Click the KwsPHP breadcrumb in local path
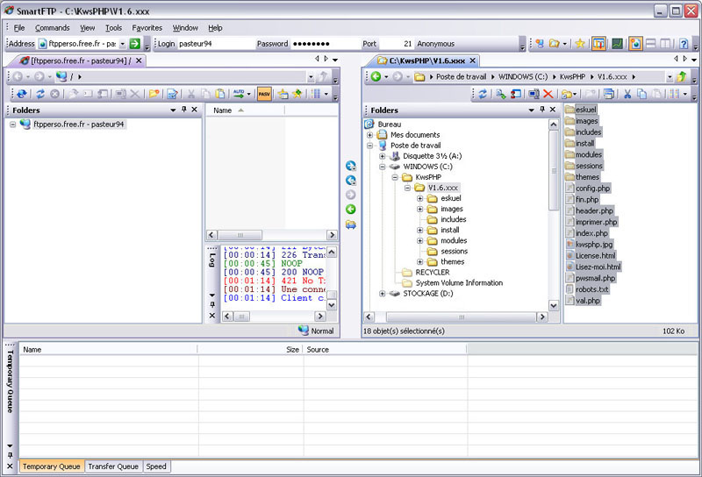 pos(572,76)
